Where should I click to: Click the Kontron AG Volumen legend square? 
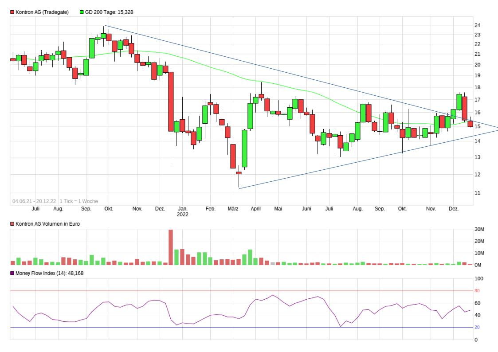pyautogui.click(x=12, y=224)
